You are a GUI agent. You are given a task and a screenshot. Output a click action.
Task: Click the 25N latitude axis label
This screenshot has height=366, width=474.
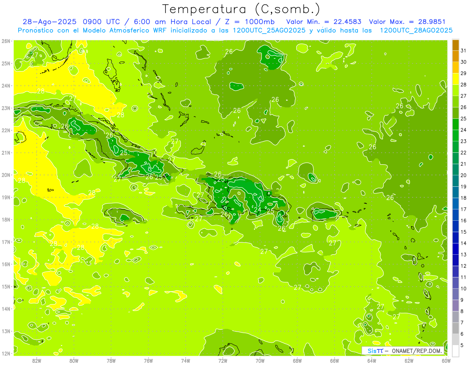point(6,63)
